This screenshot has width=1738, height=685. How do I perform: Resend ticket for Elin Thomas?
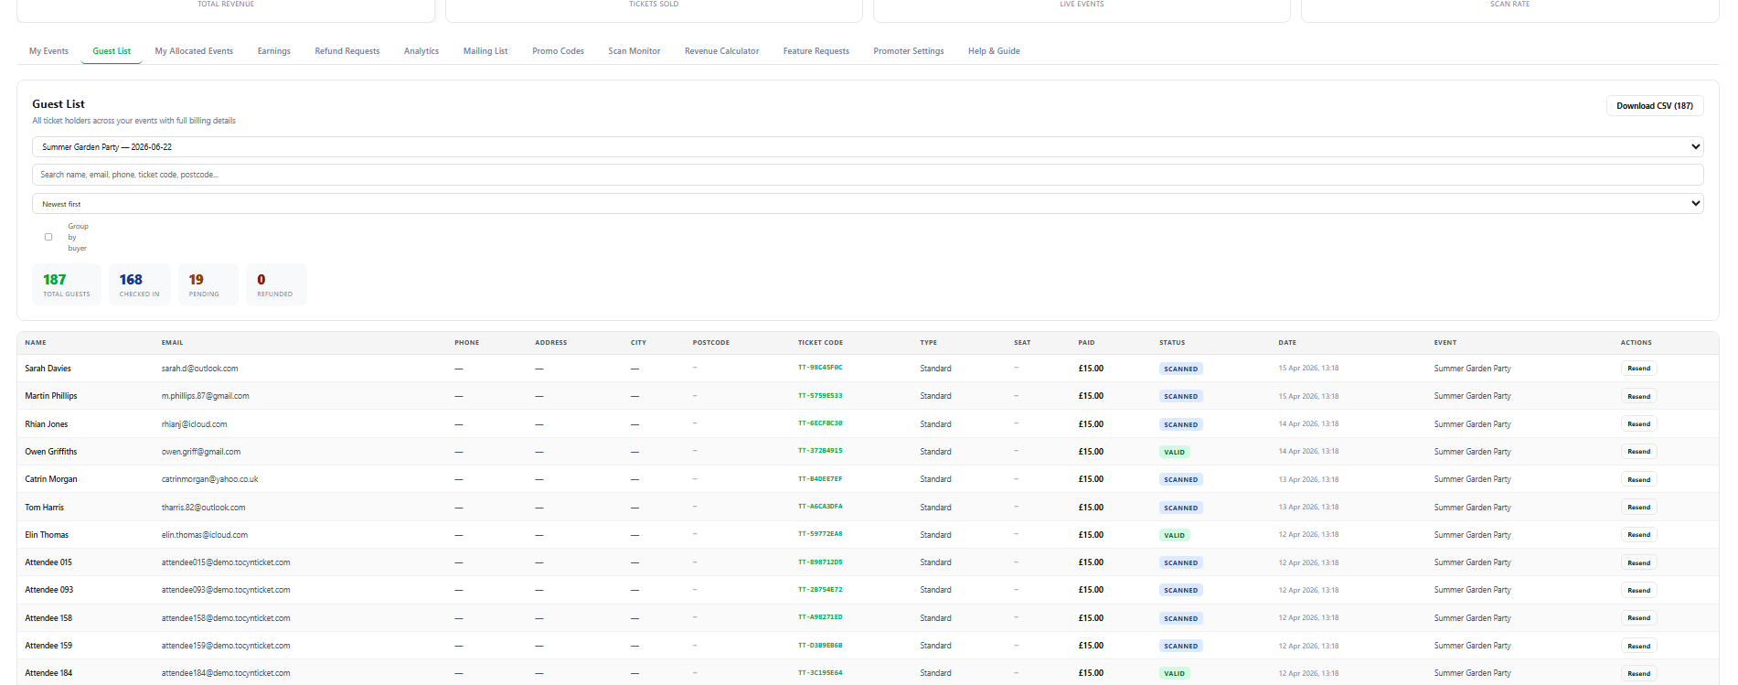point(1638,535)
